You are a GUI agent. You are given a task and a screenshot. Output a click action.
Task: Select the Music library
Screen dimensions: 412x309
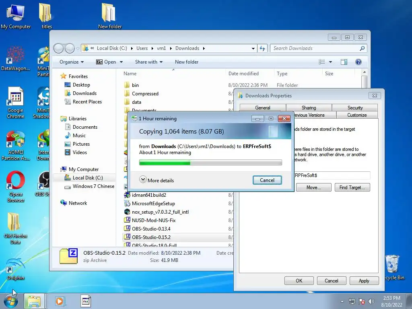[x=79, y=136]
